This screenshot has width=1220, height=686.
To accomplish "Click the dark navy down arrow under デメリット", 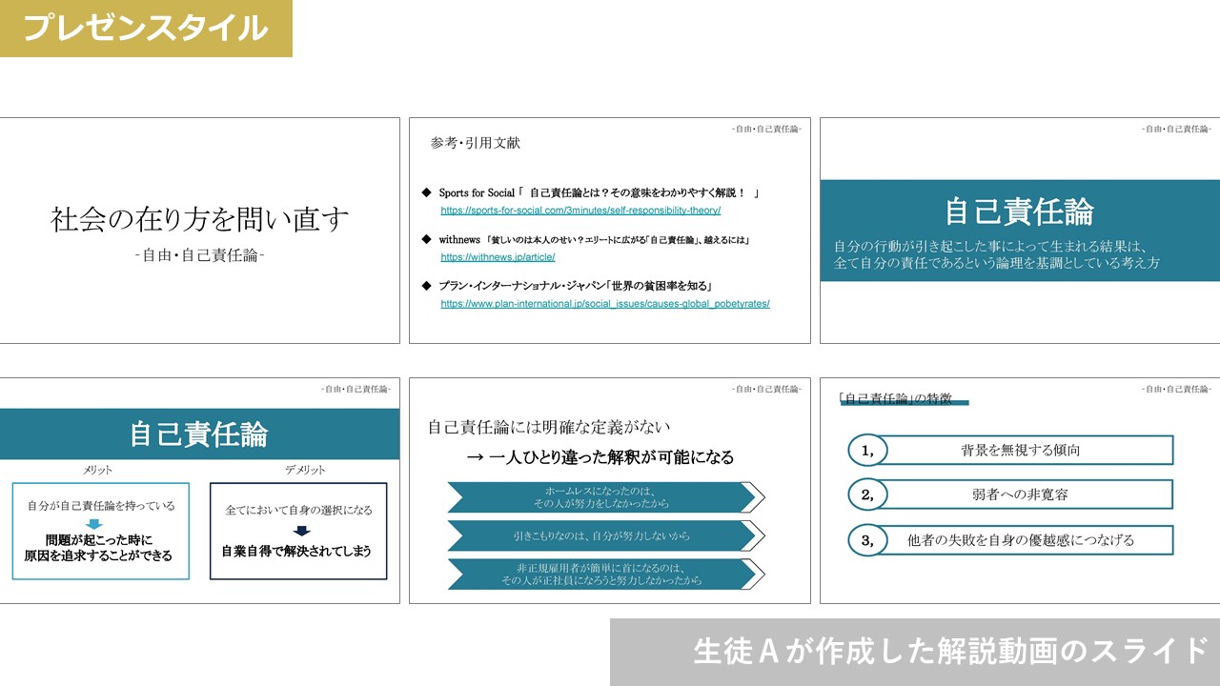I will pyautogui.click(x=301, y=531).
